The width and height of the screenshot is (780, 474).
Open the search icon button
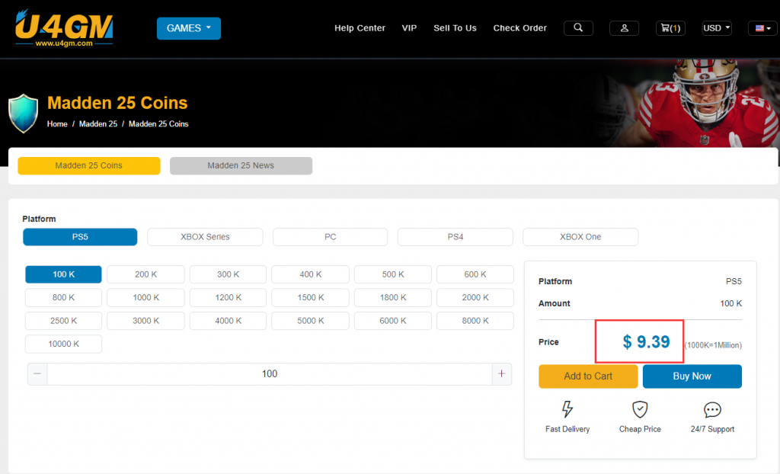(578, 28)
